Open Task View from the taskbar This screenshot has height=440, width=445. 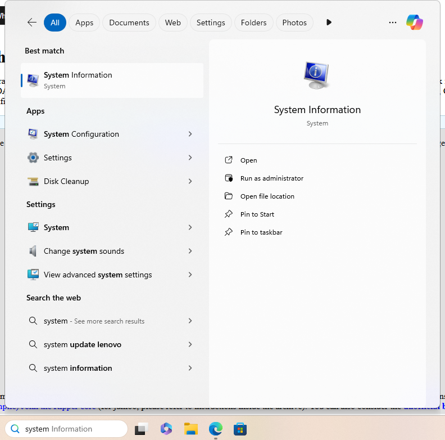click(x=142, y=429)
